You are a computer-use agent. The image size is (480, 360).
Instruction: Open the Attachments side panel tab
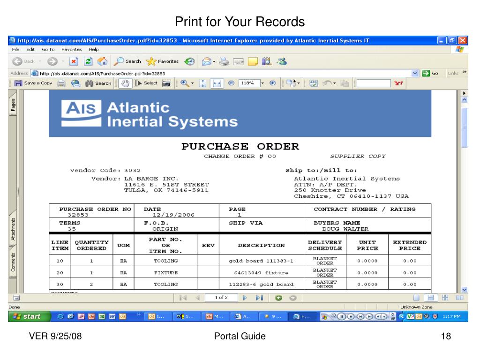13,229
